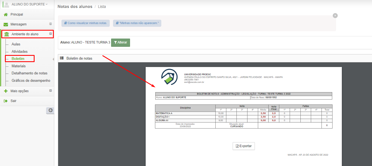Click the Mais opções plus icon
372x166 pixels.
click(x=6, y=91)
